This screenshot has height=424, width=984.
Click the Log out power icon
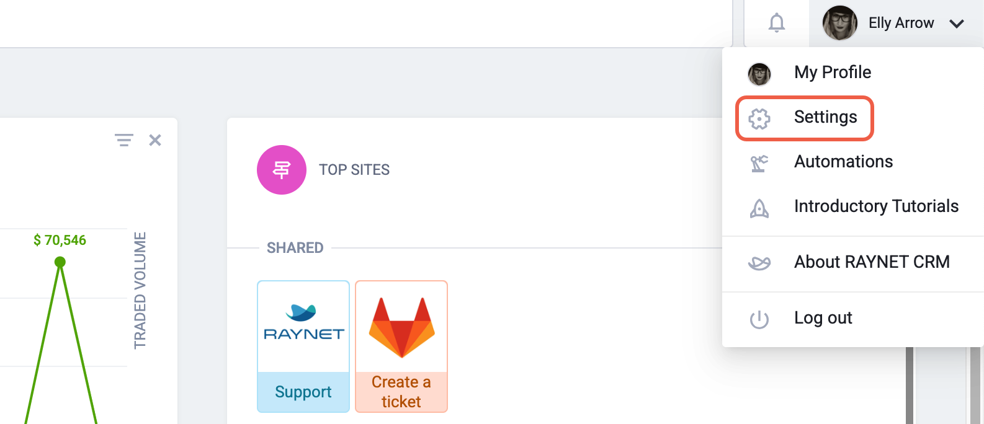click(759, 318)
